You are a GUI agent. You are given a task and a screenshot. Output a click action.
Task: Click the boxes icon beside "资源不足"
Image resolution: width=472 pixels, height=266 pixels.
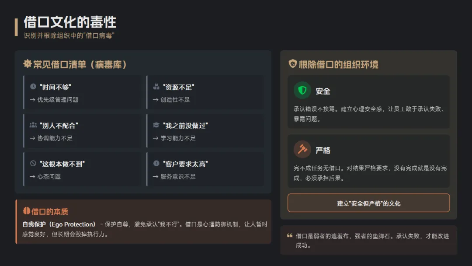pos(156,87)
